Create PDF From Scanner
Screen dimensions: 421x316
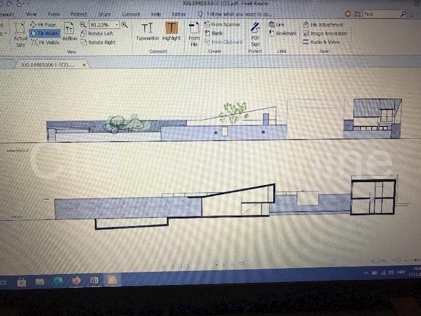(222, 25)
